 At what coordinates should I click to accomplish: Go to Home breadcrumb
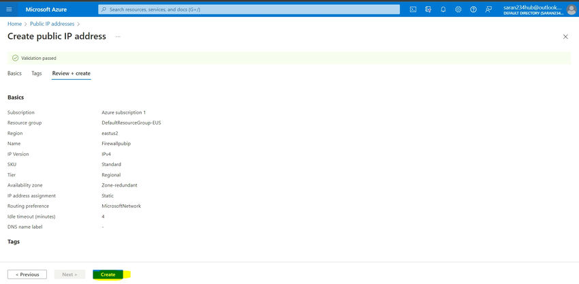[x=14, y=24]
